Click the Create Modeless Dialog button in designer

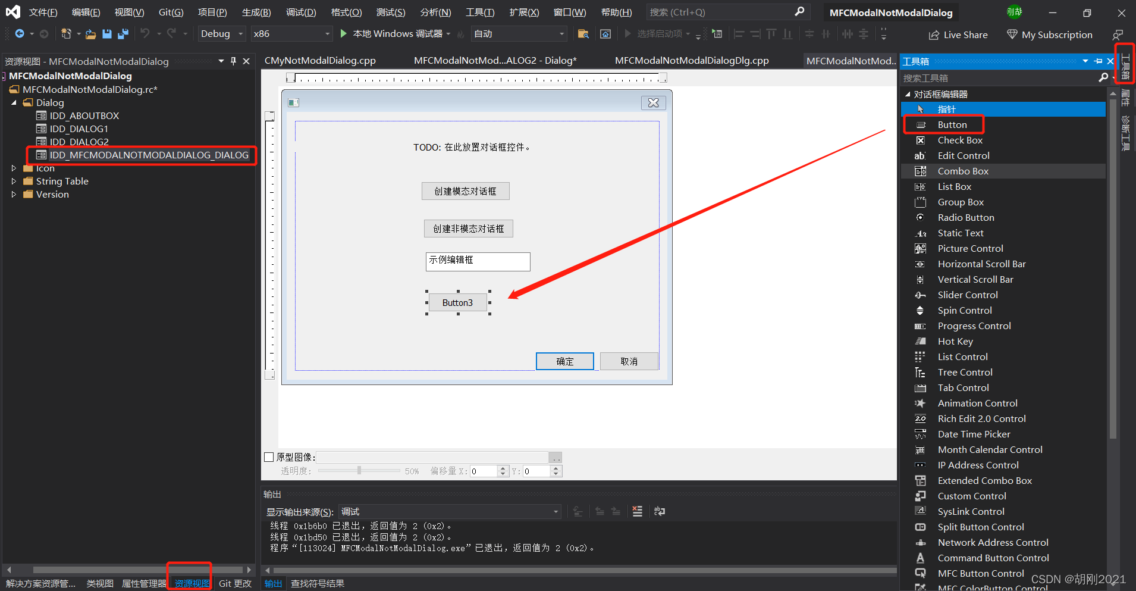[x=469, y=229]
